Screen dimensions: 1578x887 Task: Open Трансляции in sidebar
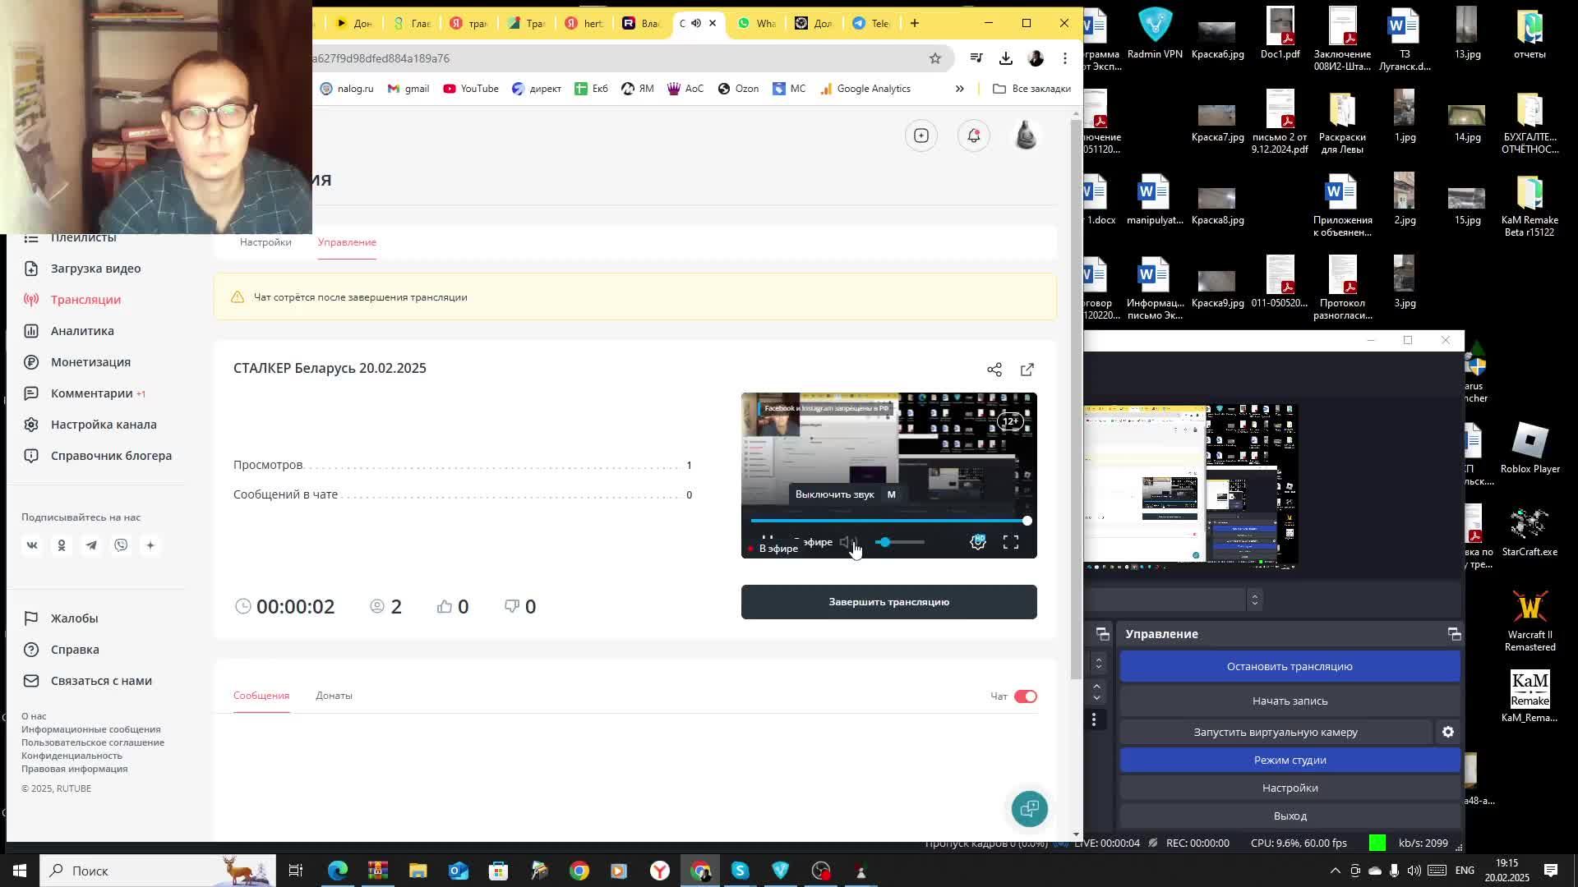[86, 300]
